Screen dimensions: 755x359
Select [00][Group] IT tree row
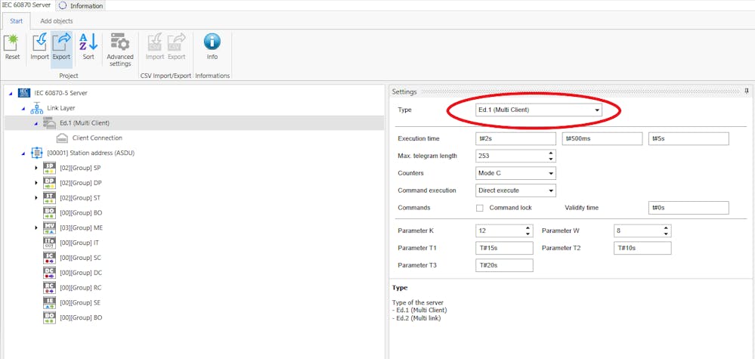click(x=194, y=243)
